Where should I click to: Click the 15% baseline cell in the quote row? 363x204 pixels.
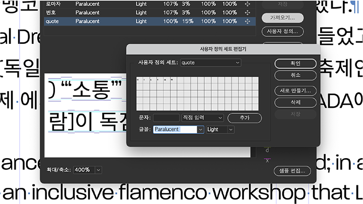click(x=188, y=21)
